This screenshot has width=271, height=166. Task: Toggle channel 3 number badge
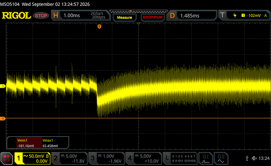pos(93,158)
